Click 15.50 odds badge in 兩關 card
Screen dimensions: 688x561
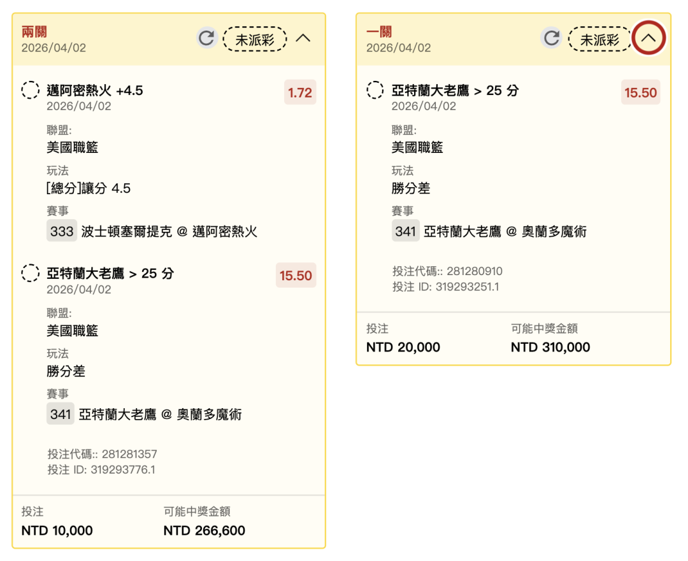pyautogui.click(x=296, y=275)
